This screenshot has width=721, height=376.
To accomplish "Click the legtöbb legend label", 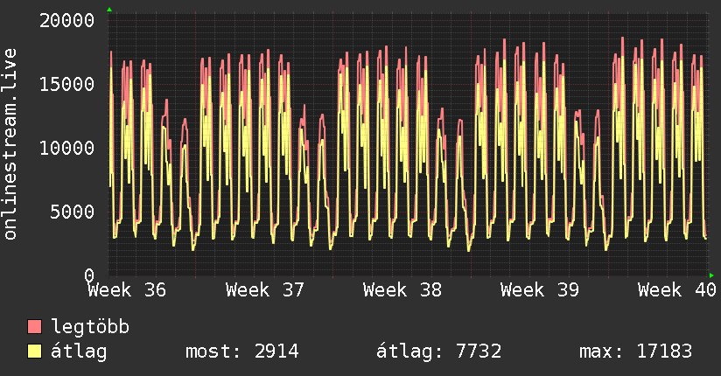I will pos(90,326).
